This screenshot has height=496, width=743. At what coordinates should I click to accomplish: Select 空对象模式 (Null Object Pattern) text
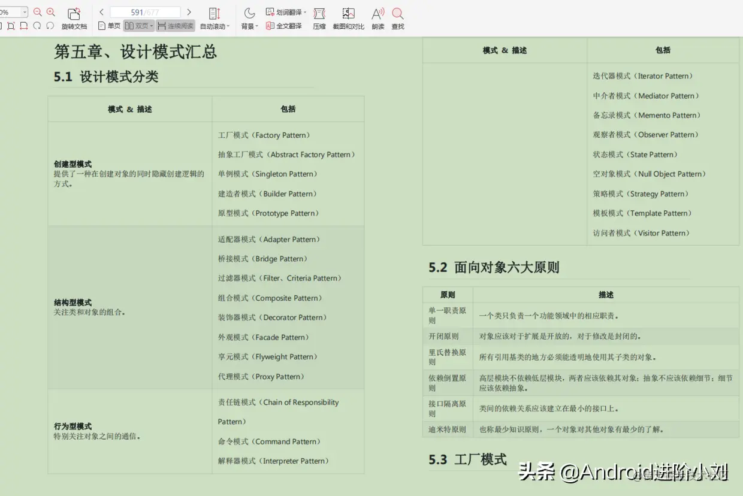650,174
